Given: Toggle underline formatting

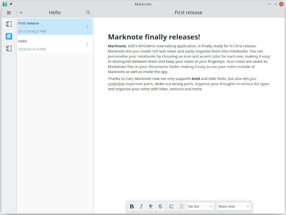Looking at the screenshot, I should (x=151, y=206).
